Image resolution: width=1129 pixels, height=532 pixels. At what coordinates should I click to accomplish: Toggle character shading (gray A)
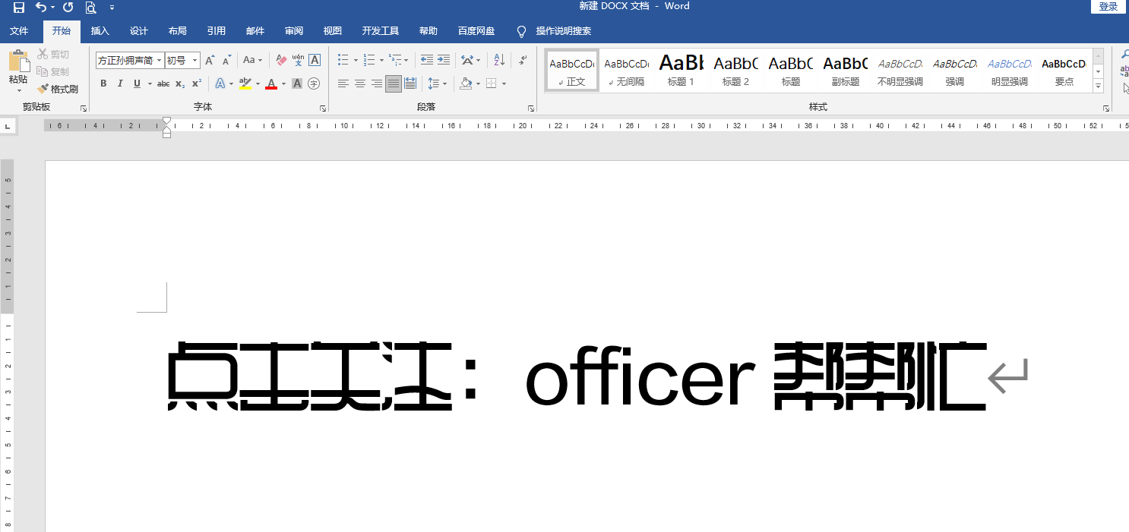[x=297, y=83]
